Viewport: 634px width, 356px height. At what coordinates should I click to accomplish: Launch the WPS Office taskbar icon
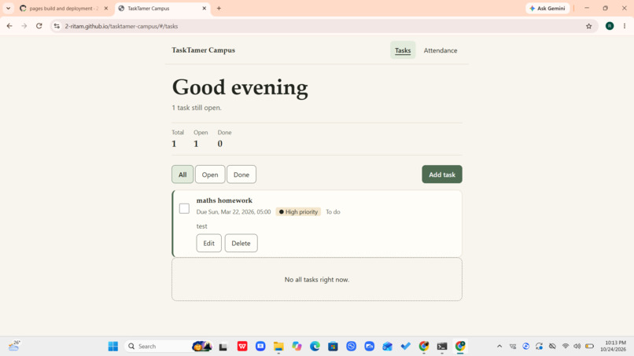click(x=242, y=347)
